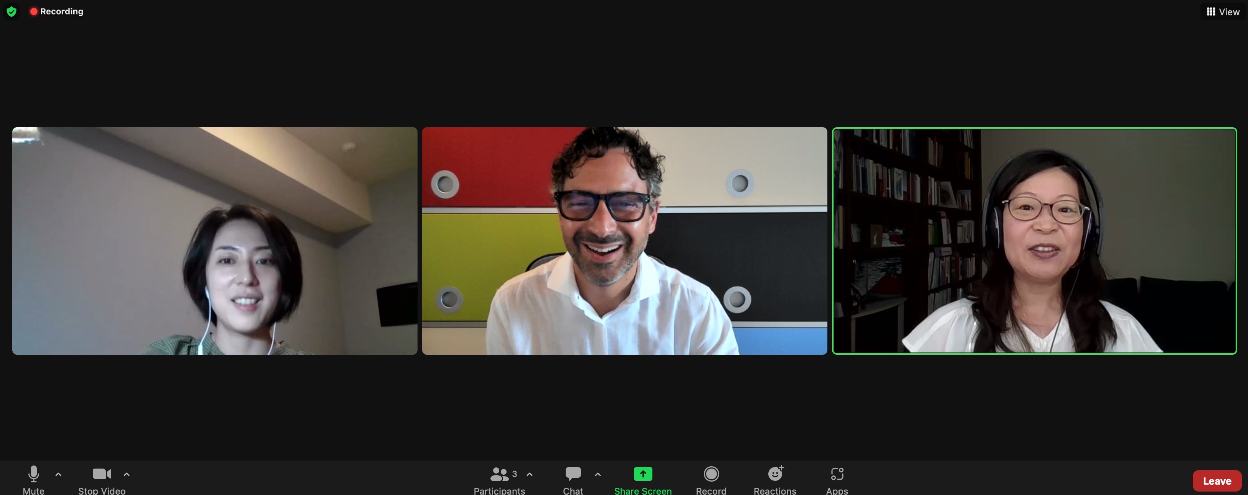The image size is (1248, 495).
Task: Expand audio settings chevron beside Mute
Action: (x=59, y=475)
